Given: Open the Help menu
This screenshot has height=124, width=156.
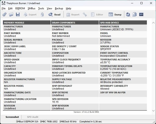Looking at the screenshot, I should coord(68,9).
